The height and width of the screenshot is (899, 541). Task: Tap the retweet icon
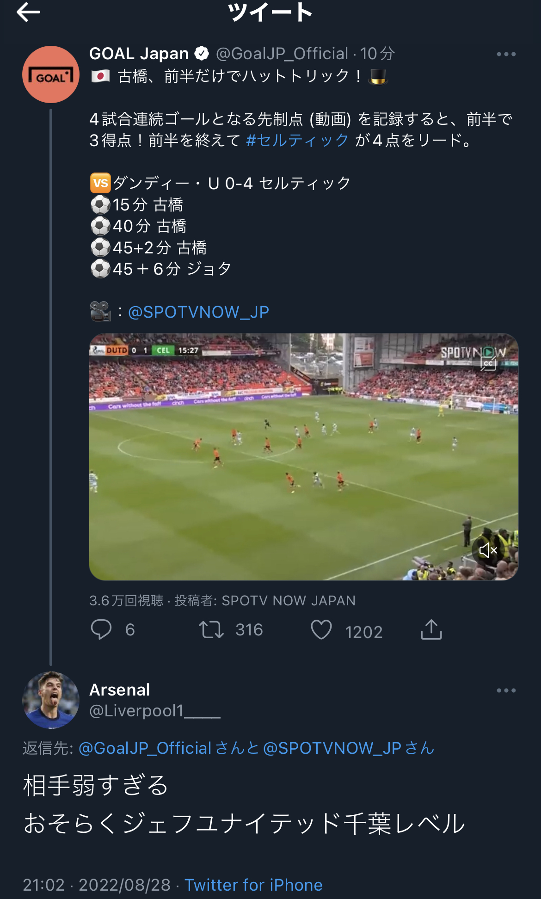point(211,630)
